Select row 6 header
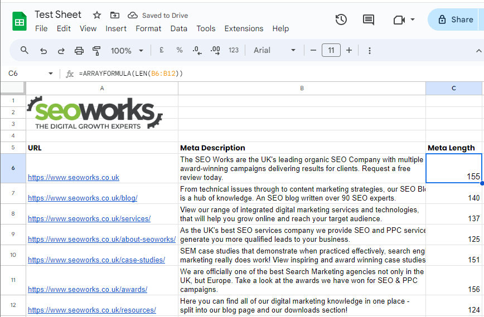 pos(13,168)
